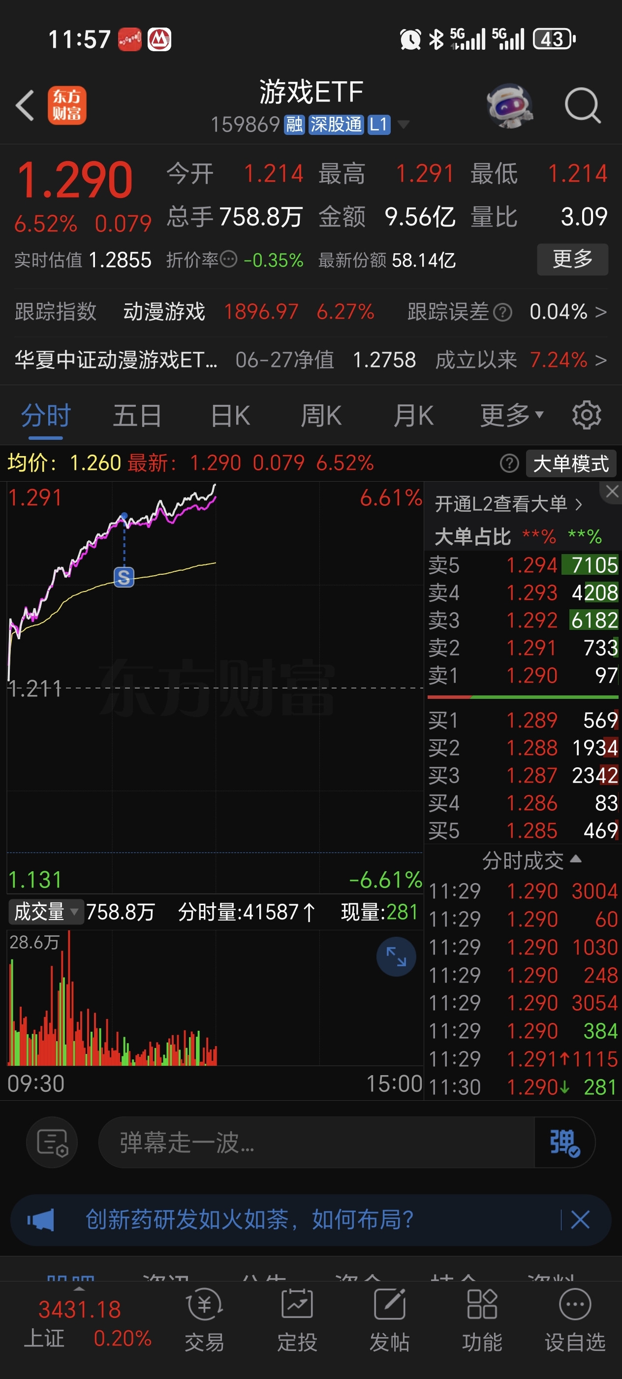The width and height of the screenshot is (622, 1379).
Task: Open the 东方财富 logo home icon
Action: coord(67,105)
